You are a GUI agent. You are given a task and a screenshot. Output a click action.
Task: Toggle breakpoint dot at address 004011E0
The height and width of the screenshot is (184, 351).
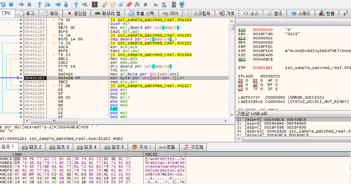point(21,109)
